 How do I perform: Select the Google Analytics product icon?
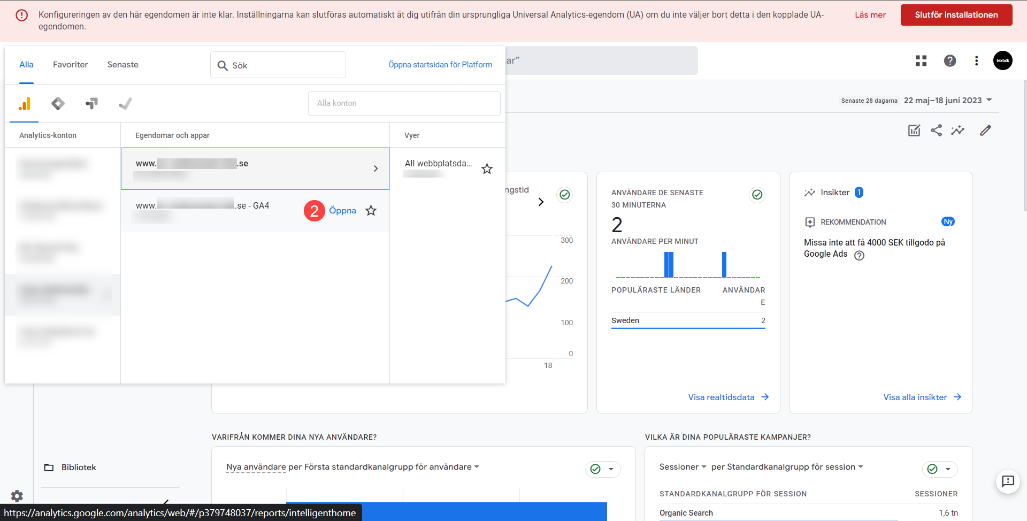tap(25, 104)
